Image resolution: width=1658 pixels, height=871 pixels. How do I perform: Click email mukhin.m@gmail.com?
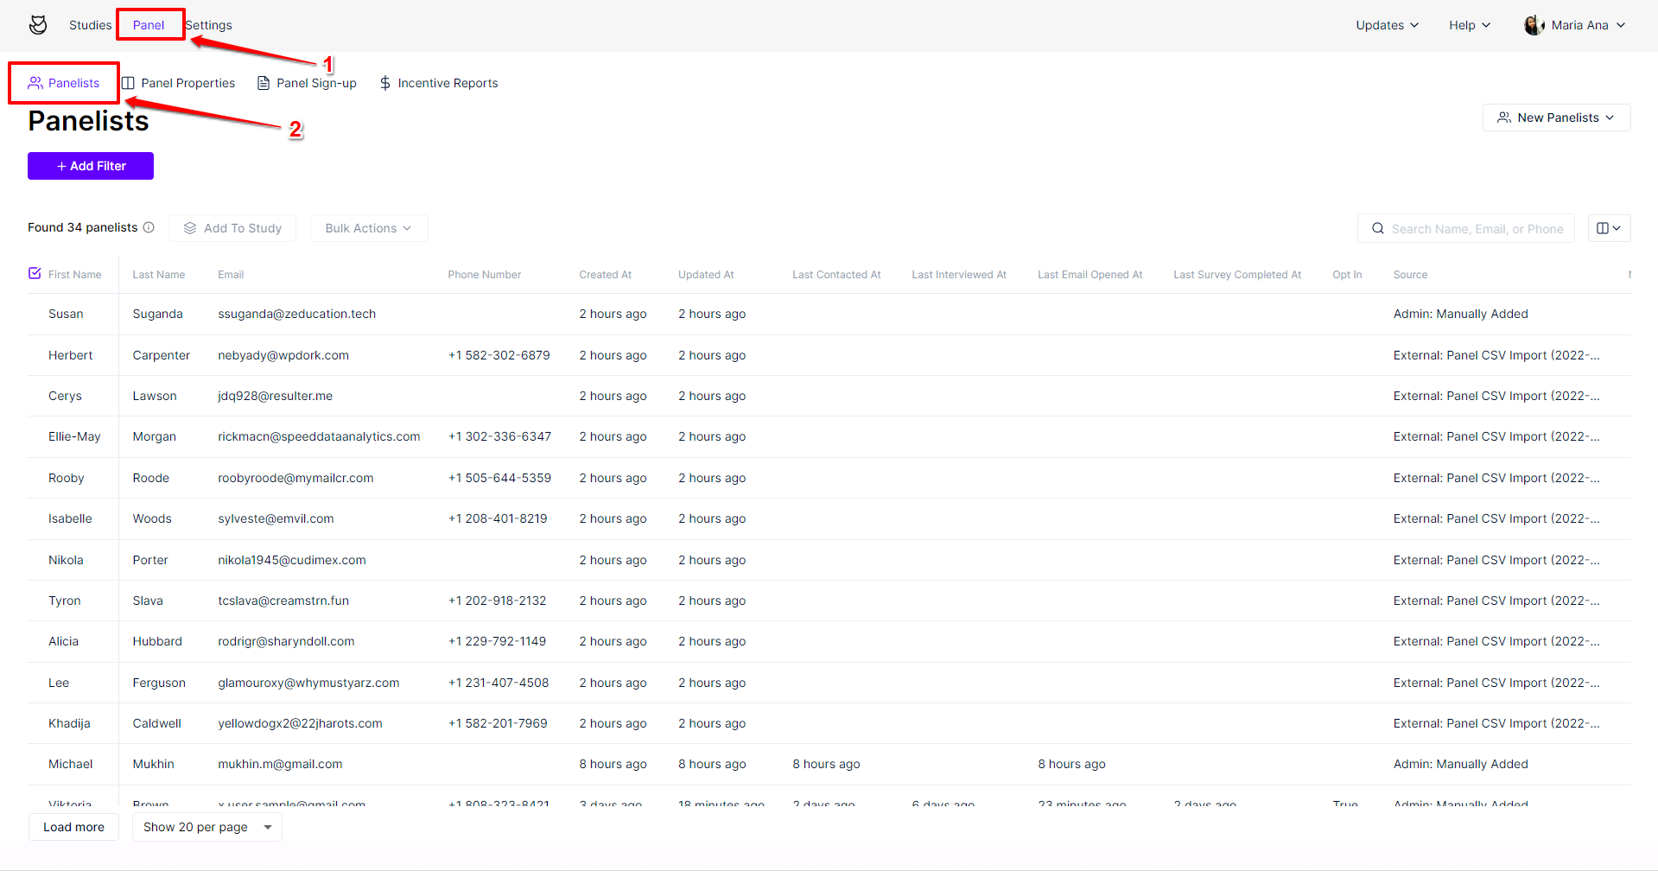click(280, 764)
